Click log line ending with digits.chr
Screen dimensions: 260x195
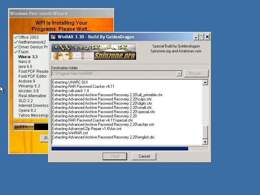(102, 103)
